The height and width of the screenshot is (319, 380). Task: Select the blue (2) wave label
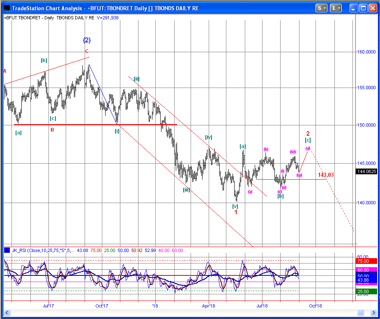pos(87,40)
